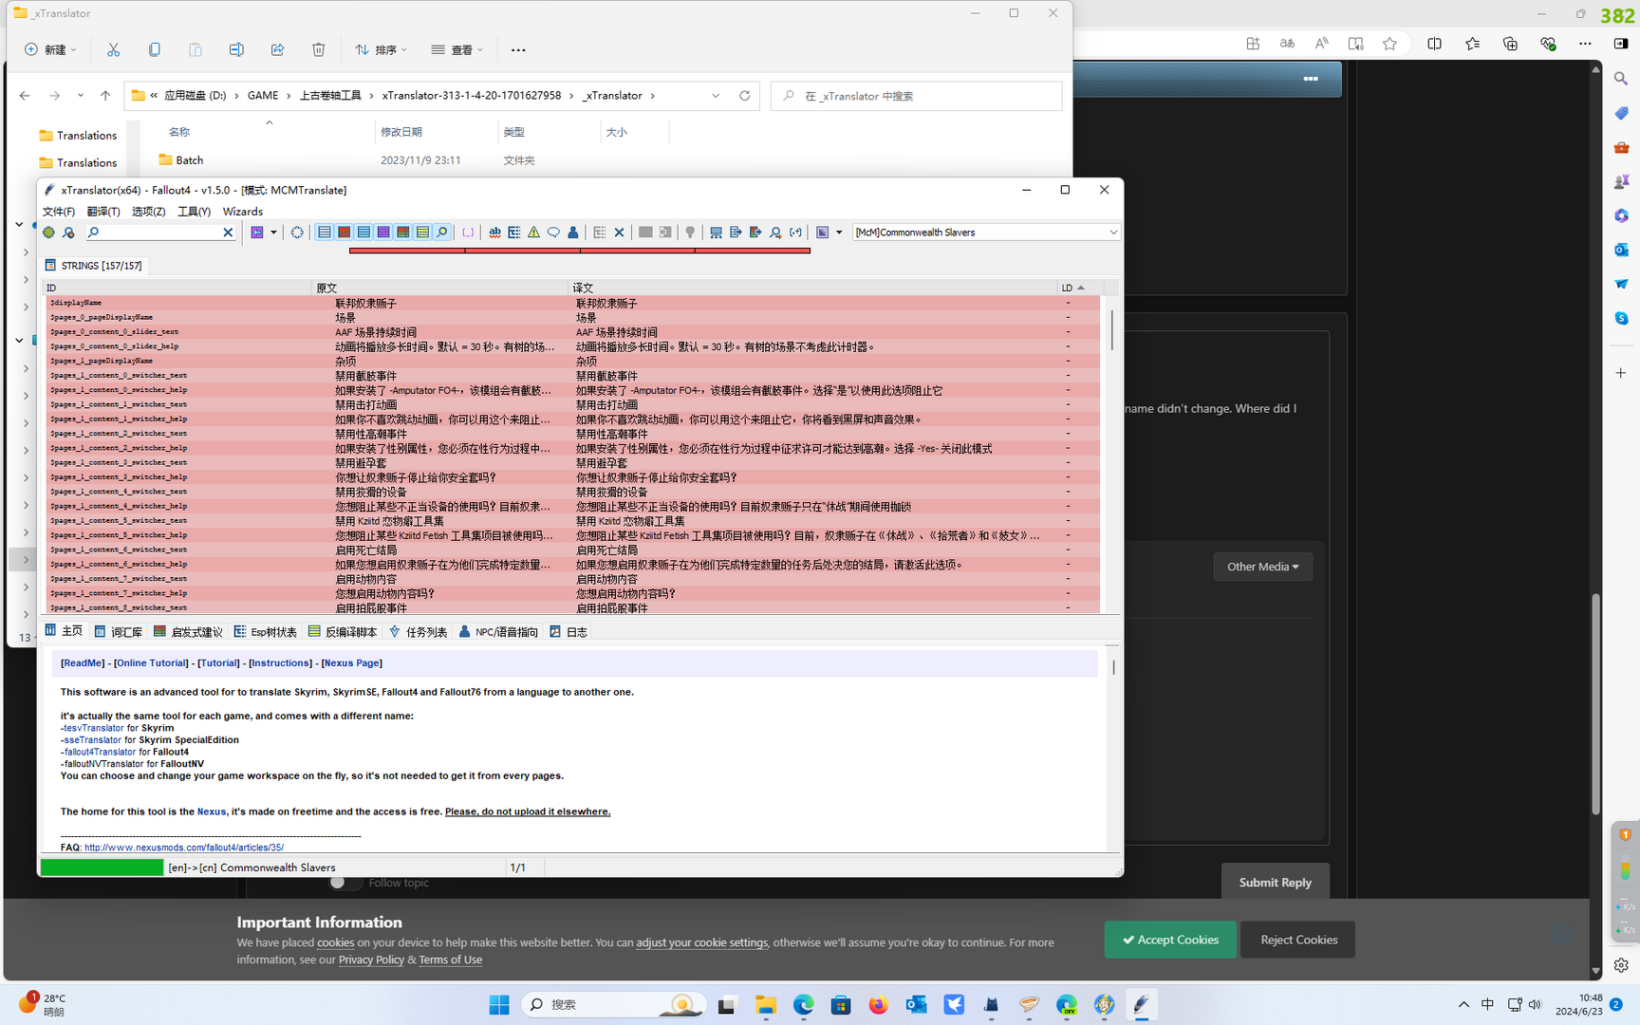The height and width of the screenshot is (1025, 1640).
Task: Open Edge split screen icon
Action: [x=1434, y=44]
